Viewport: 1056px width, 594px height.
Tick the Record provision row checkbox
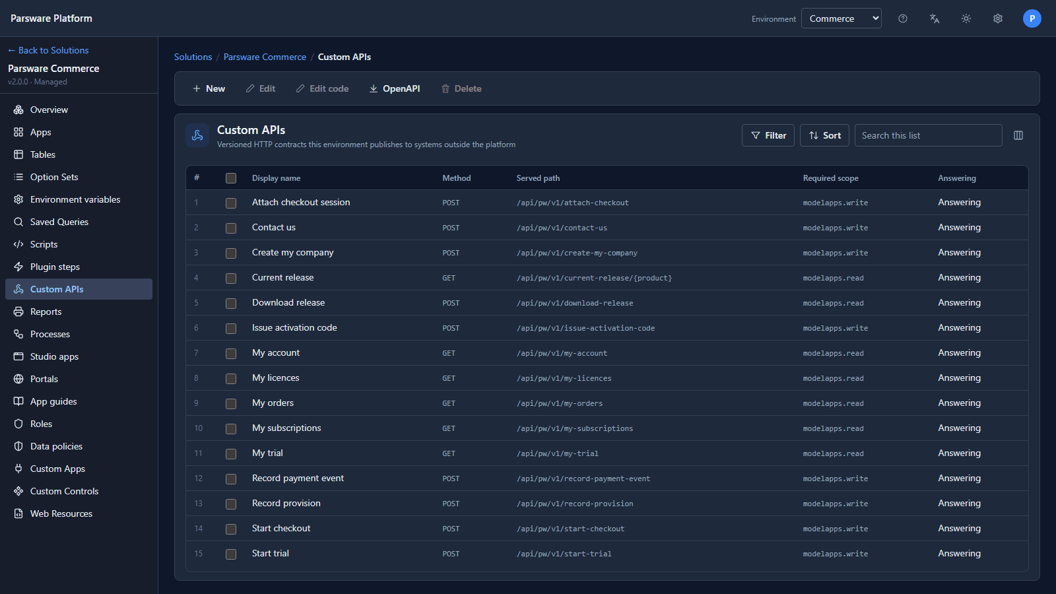point(231,504)
